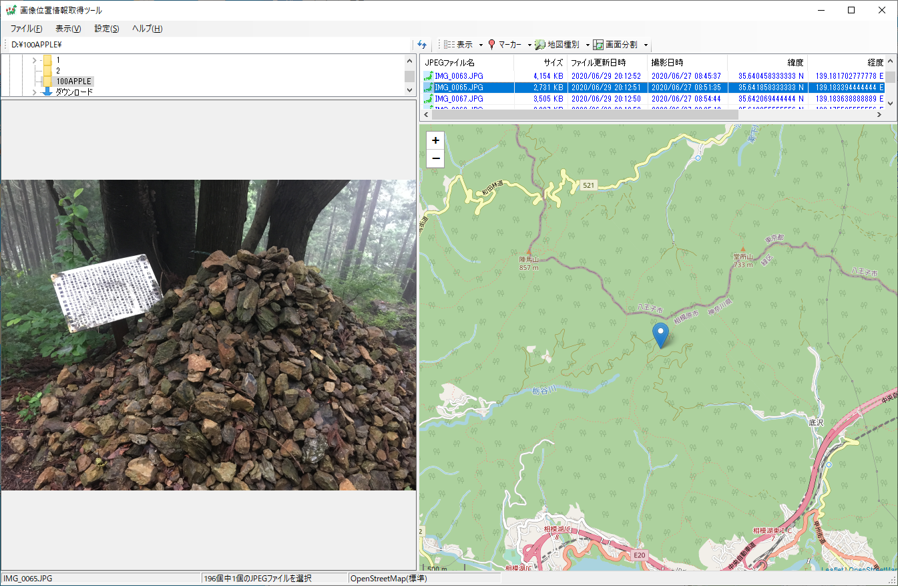Open the 表示(V) menu in menu bar

click(68, 29)
